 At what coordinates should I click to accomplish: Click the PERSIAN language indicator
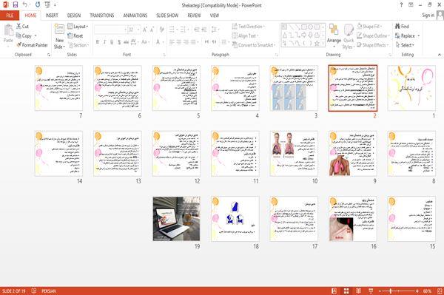[x=49, y=291]
